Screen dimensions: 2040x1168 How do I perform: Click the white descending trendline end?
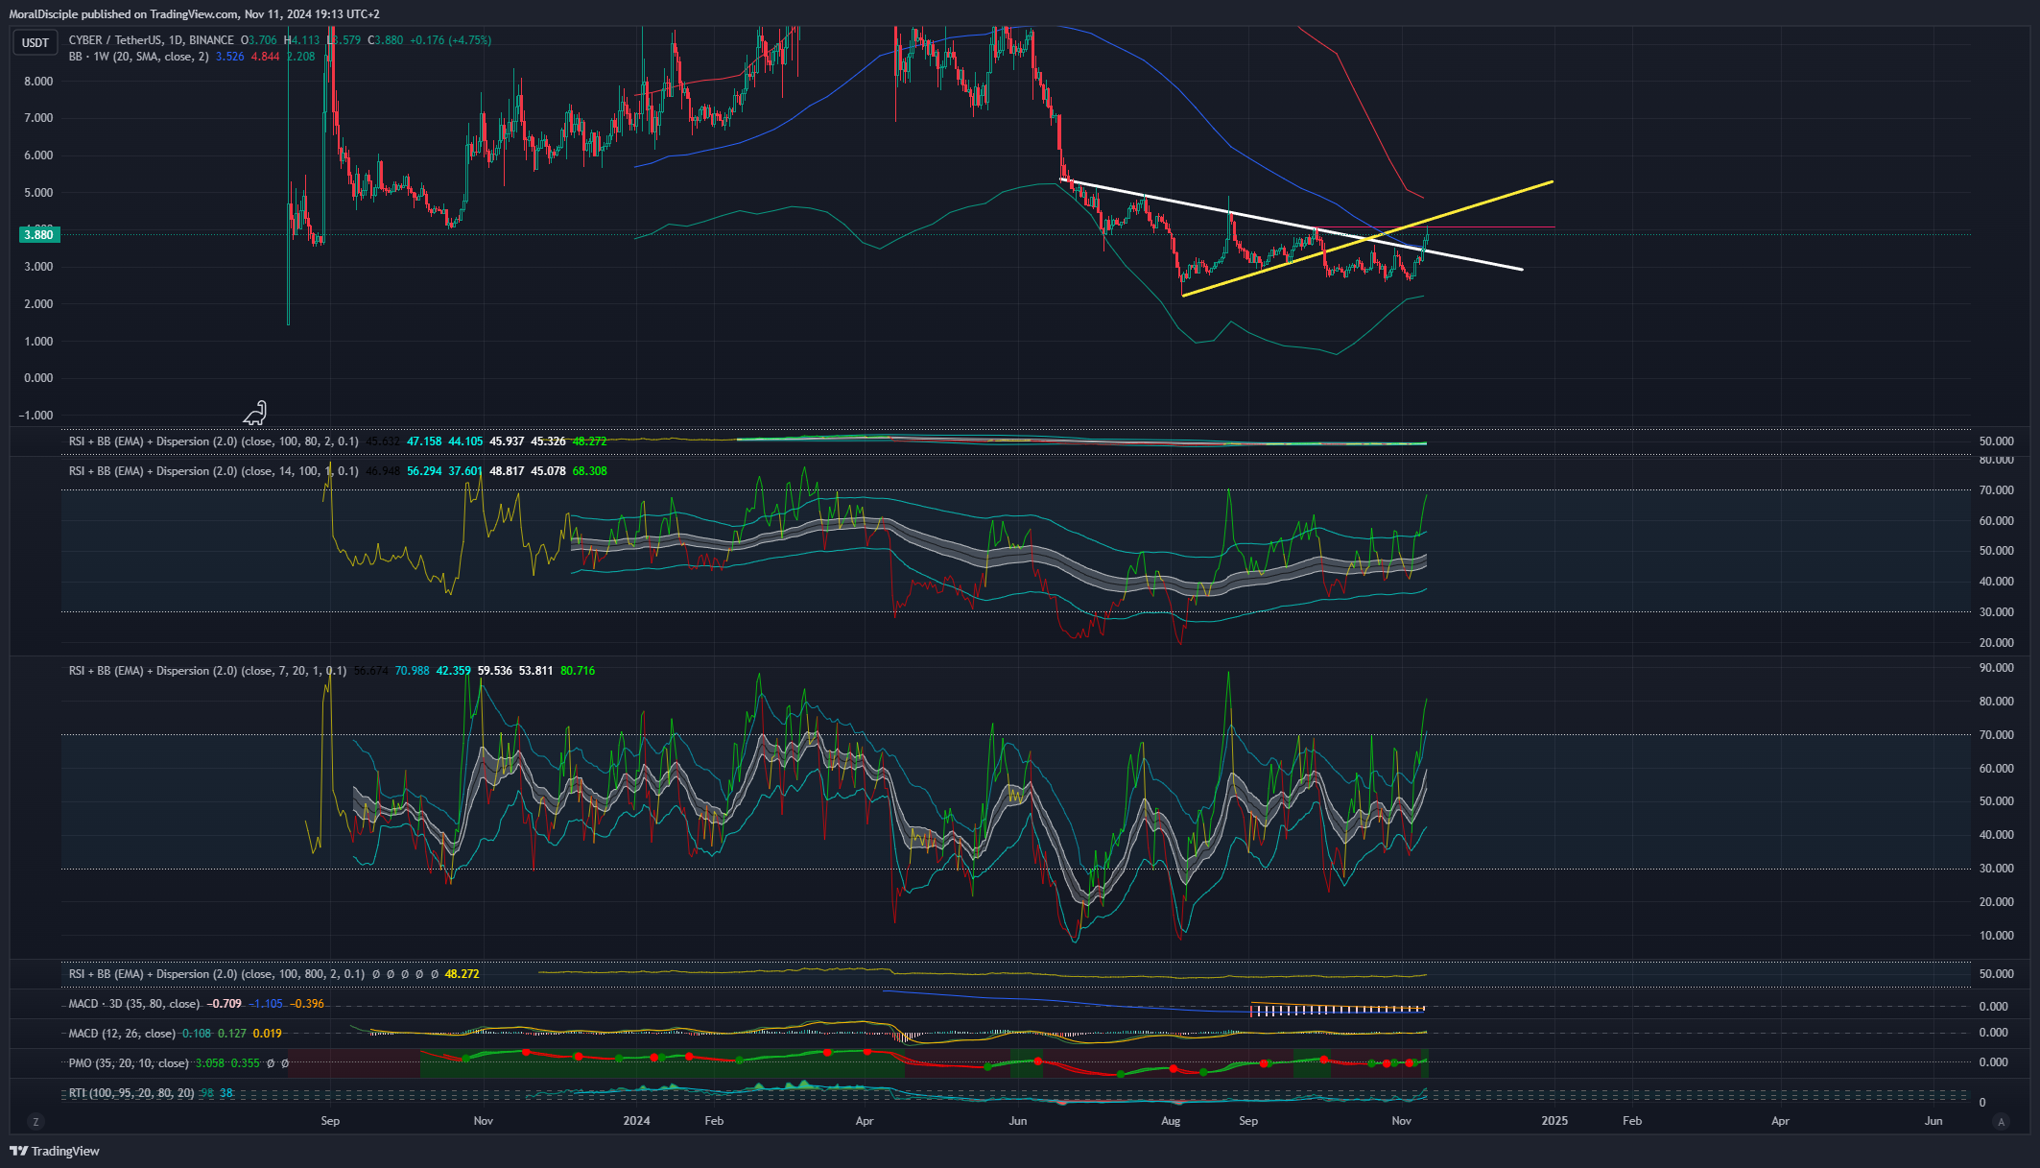(x=1522, y=269)
